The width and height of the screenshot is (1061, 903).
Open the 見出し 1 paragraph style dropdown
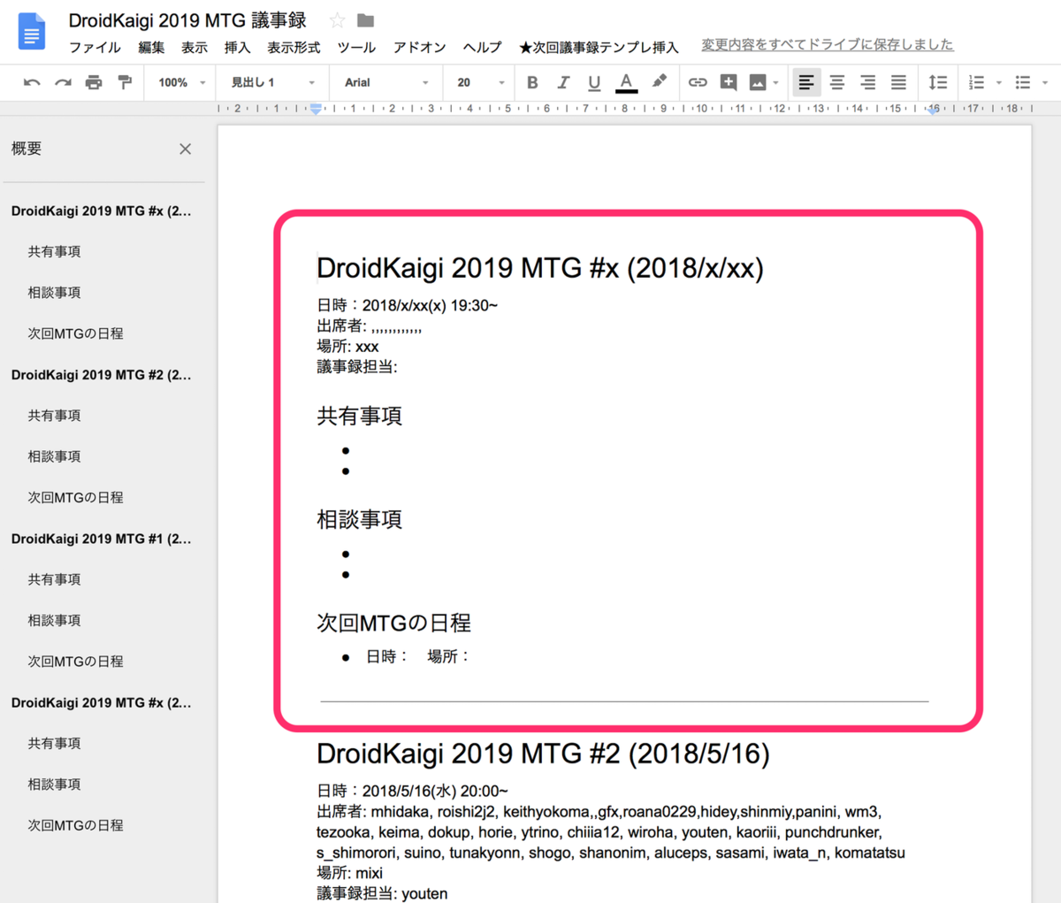[x=272, y=82]
